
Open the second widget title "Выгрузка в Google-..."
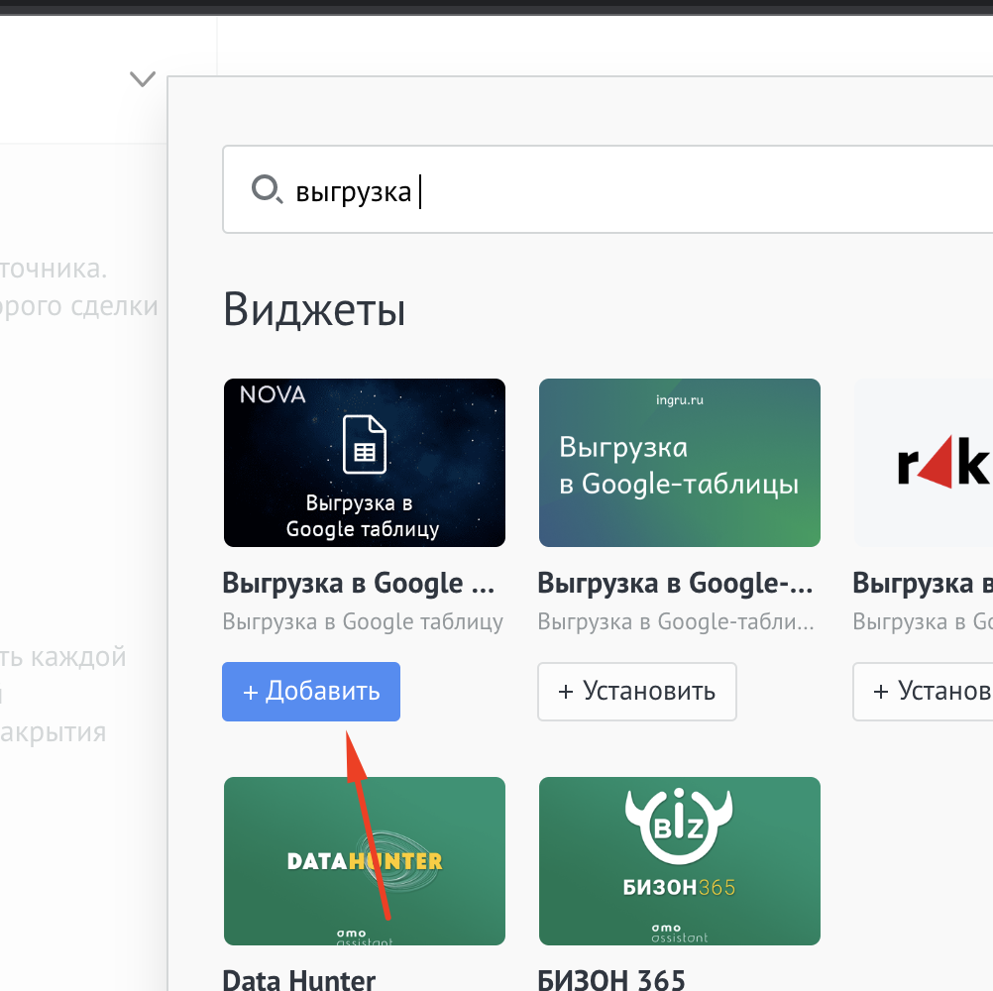click(674, 584)
